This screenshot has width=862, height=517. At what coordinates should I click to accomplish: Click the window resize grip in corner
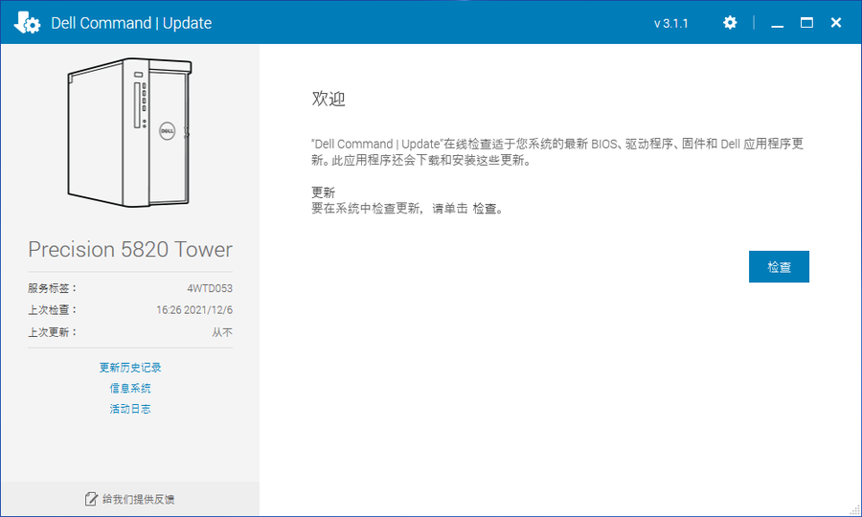(854, 510)
